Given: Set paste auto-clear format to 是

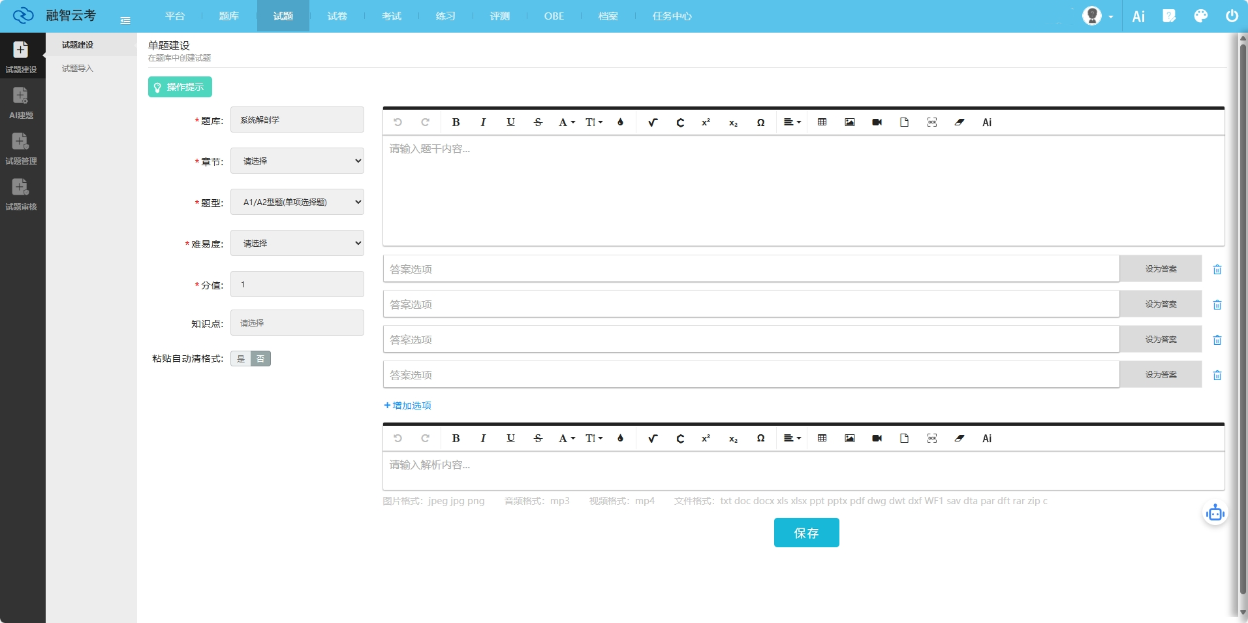Looking at the screenshot, I should (x=241, y=359).
